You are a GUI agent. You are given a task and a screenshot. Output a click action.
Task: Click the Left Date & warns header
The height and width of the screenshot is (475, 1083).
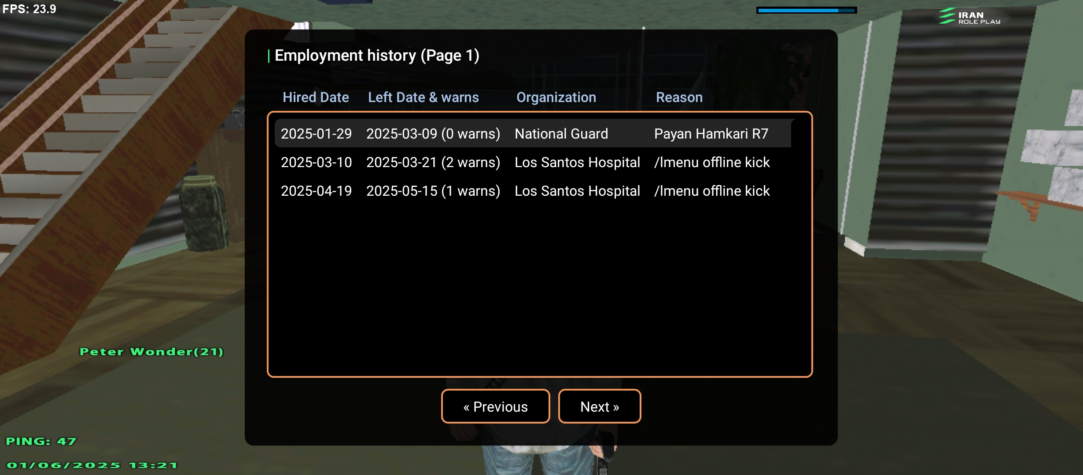point(423,97)
